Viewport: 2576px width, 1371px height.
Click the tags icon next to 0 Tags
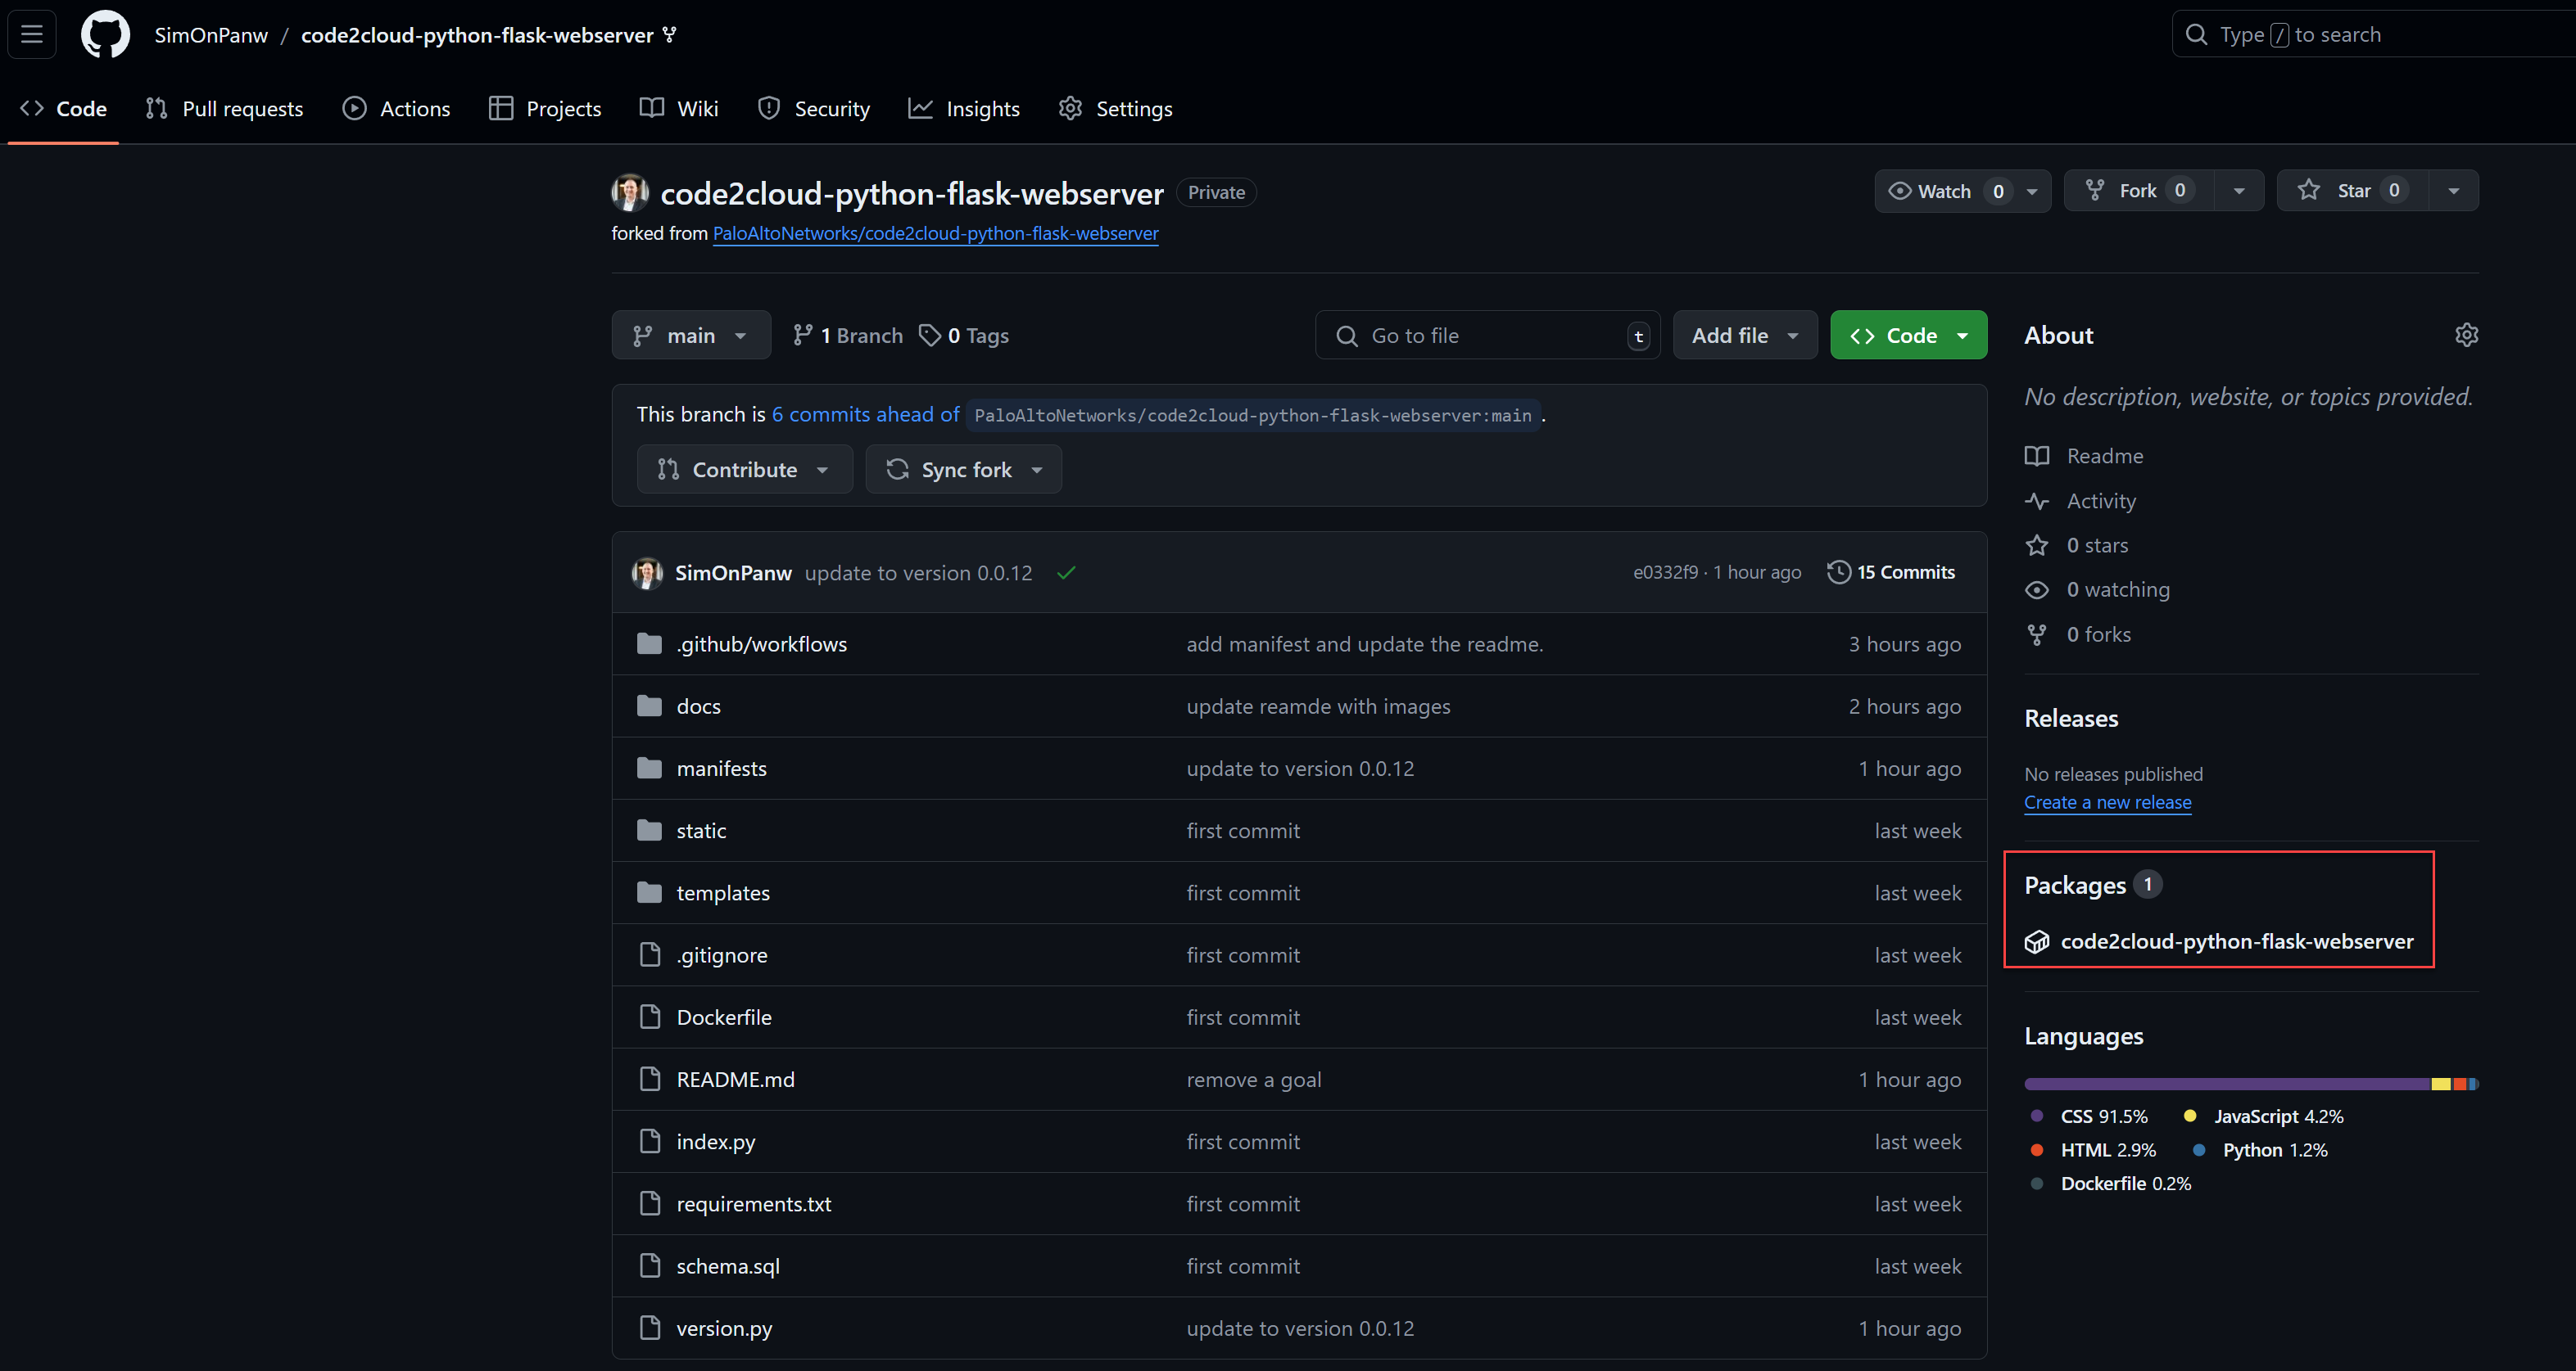click(x=930, y=335)
